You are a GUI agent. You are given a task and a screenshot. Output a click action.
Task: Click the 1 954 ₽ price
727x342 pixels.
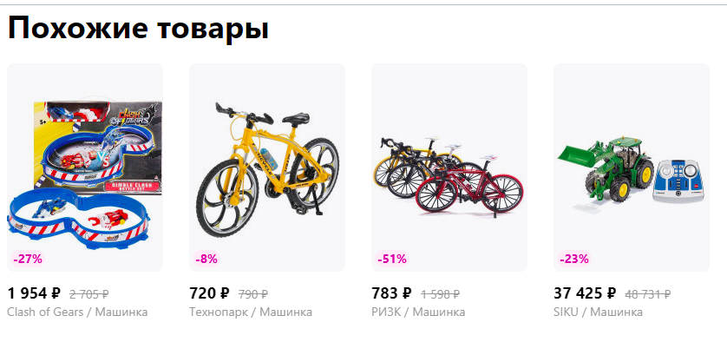pos(35,293)
